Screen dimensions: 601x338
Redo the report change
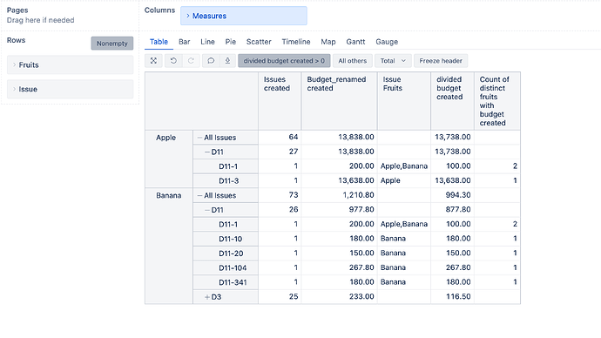tap(191, 61)
